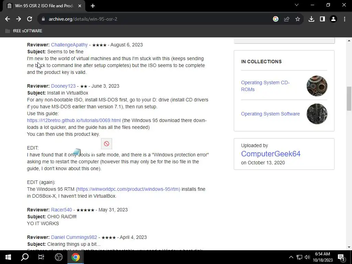Open the Google icon in the address bar
This screenshot has height=264, width=352.
click(276, 19)
